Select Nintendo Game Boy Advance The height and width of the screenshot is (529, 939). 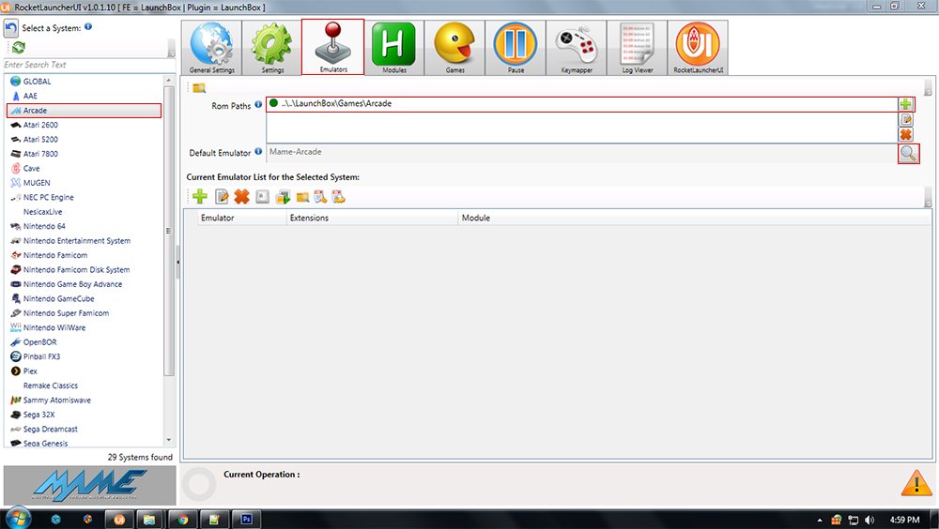tap(67, 284)
